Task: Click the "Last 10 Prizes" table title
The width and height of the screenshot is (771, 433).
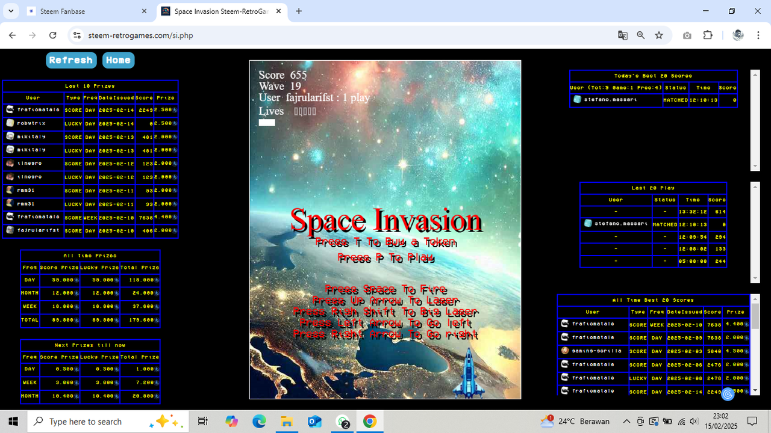Action: click(x=90, y=86)
